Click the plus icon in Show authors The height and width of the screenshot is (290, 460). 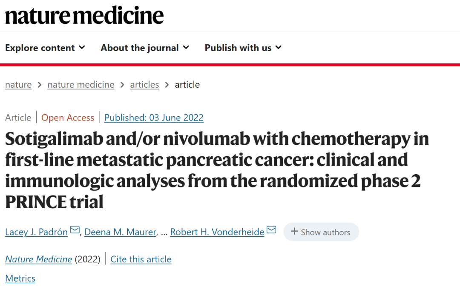[x=294, y=232]
